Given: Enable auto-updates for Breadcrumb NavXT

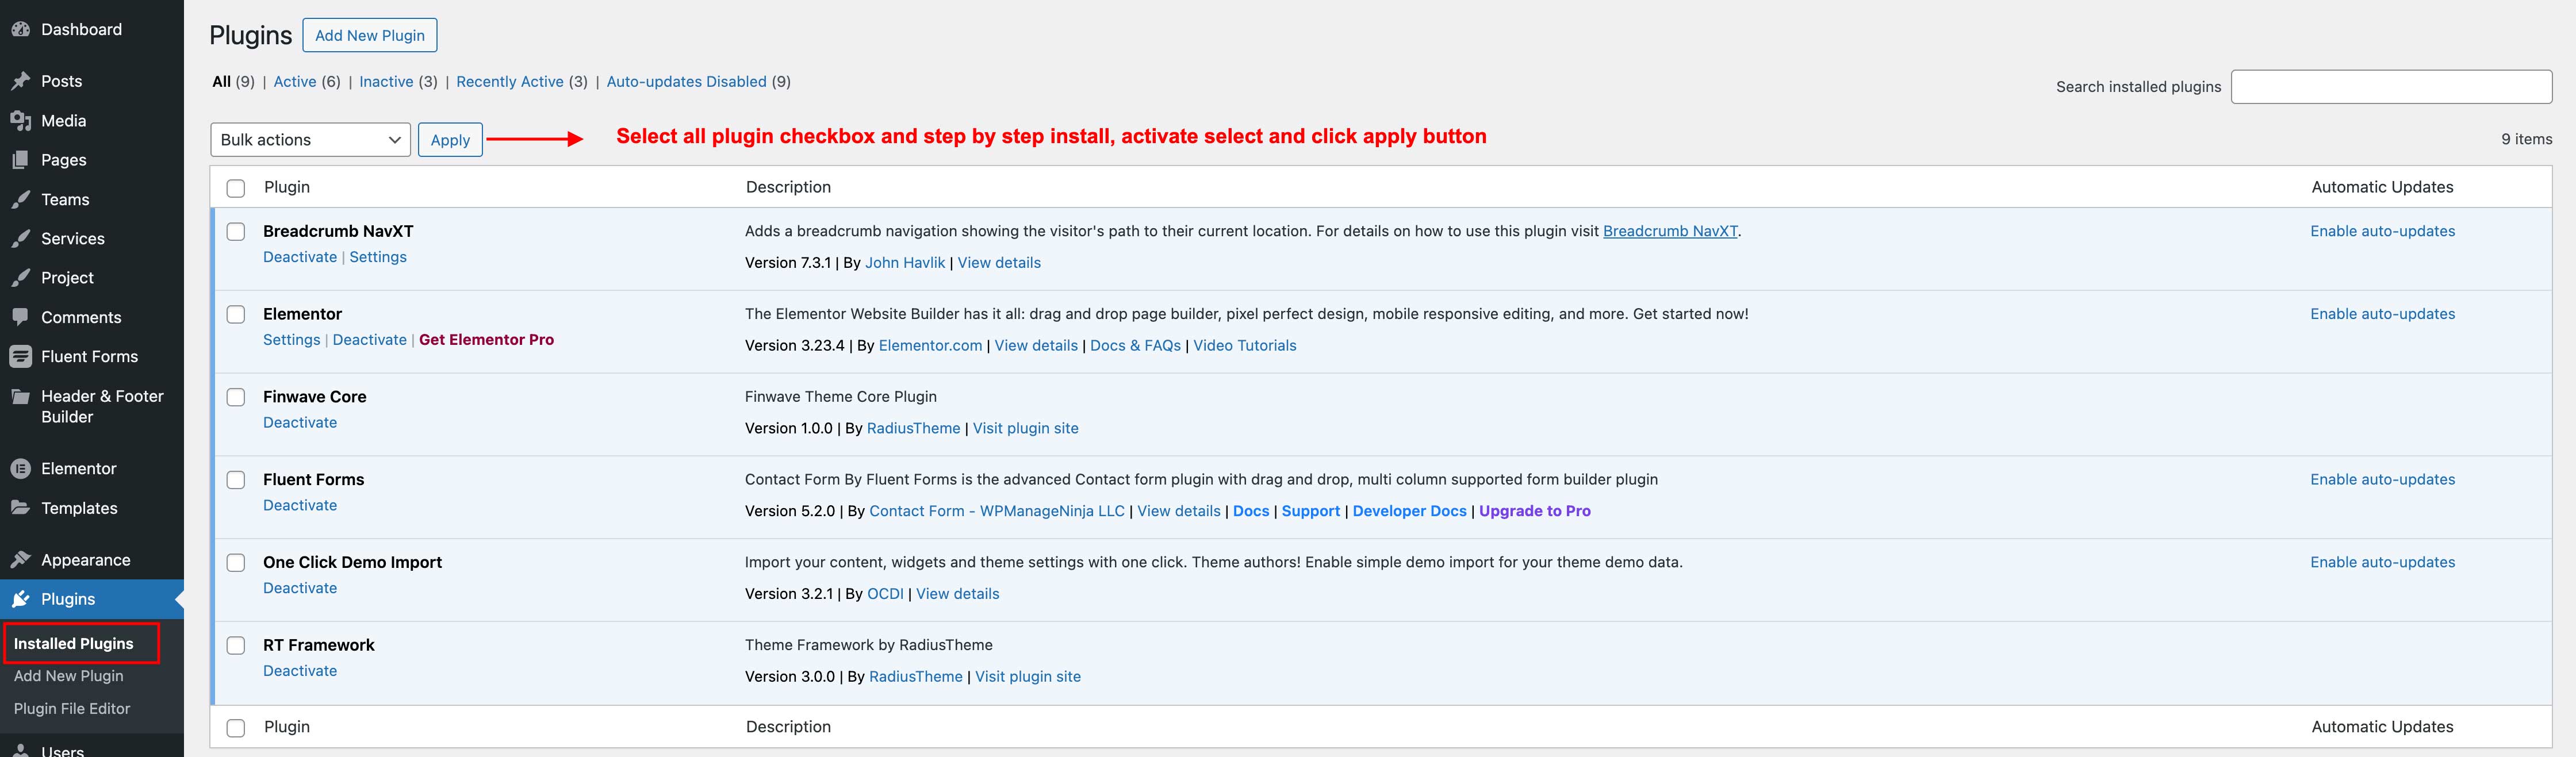Looking at the screenshot, I should click(2383, 231).
